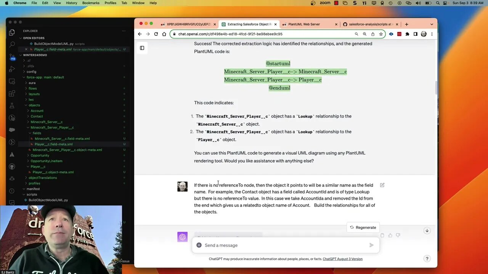Open Chrome three-dot menu
The width and height of the screenshot is (488, 274).
(432, 34)
